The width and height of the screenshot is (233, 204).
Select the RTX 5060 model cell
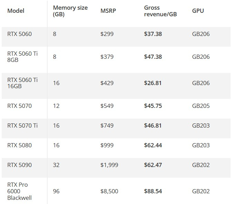[x=19, y=34]
